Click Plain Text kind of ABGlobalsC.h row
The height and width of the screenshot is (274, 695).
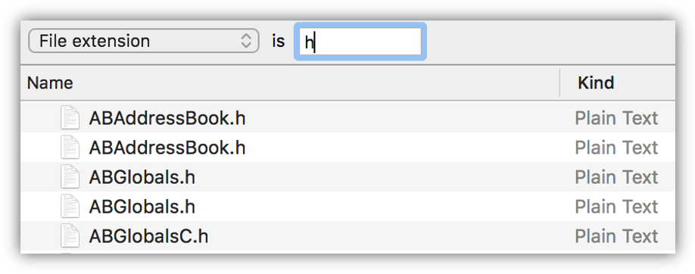click(616, 237)
